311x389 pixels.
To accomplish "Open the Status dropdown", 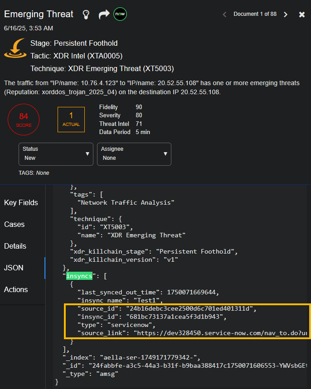I will 56,154.
